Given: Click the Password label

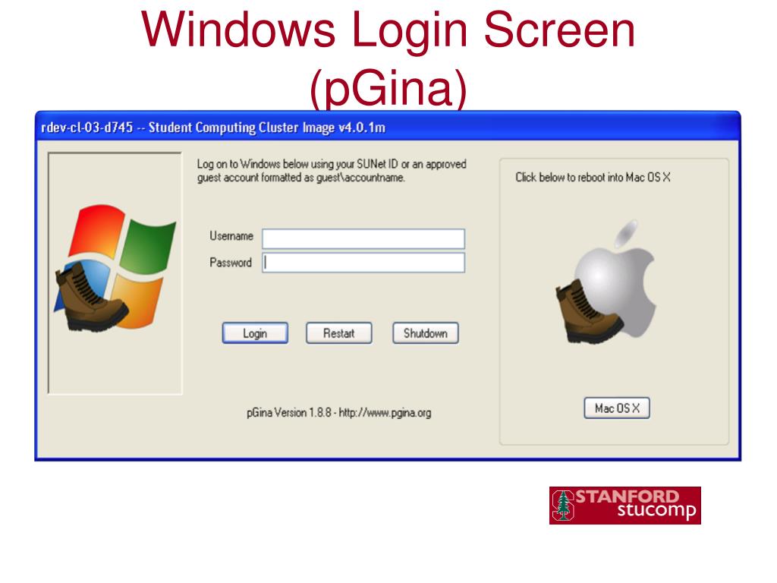Looking at the screenshot, I should 231,262.
